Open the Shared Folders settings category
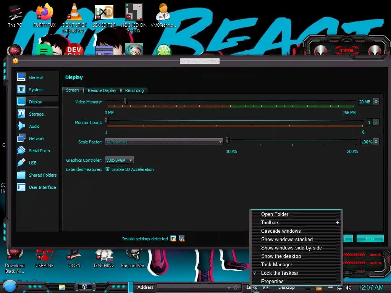391x293 pixels. pyautogui.click(x=37, y=175)
